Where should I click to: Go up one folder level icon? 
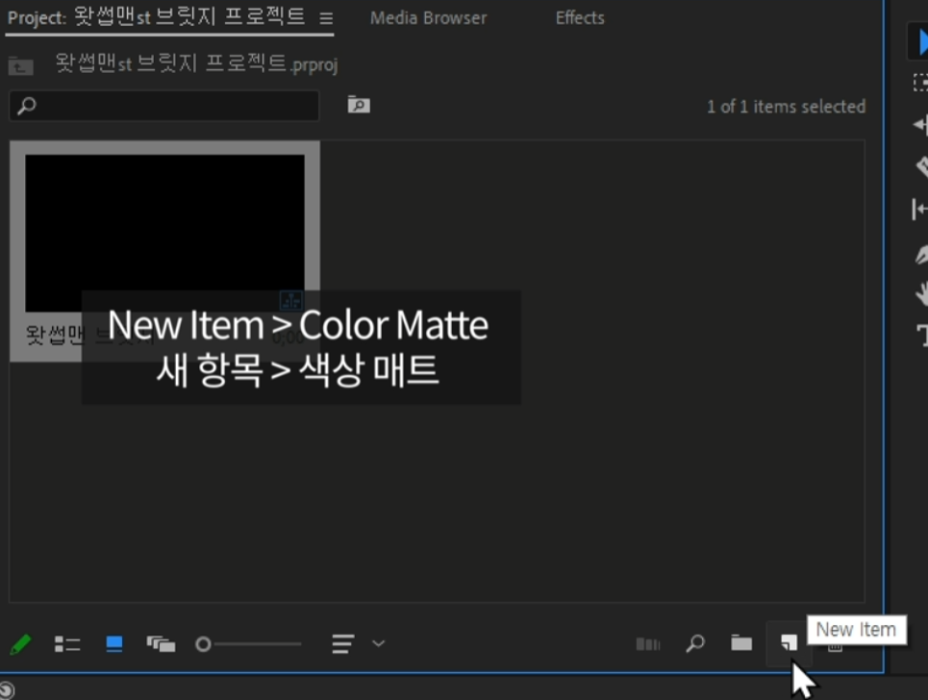pos(21,65)
